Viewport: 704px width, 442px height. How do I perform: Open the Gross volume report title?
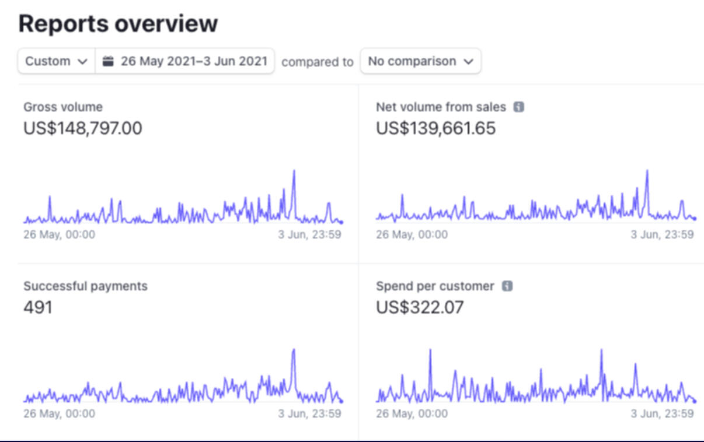coord(62,107)
